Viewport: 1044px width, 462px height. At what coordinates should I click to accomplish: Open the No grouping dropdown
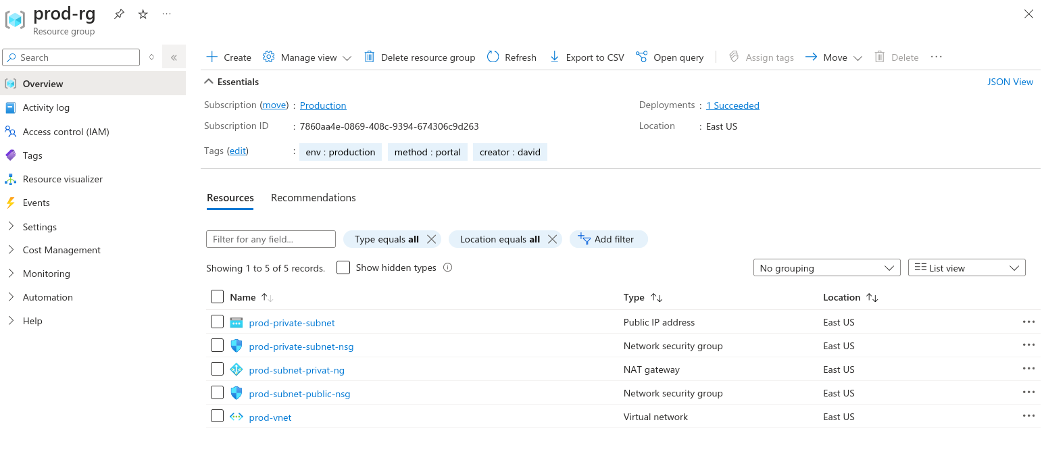click(826, 268)
